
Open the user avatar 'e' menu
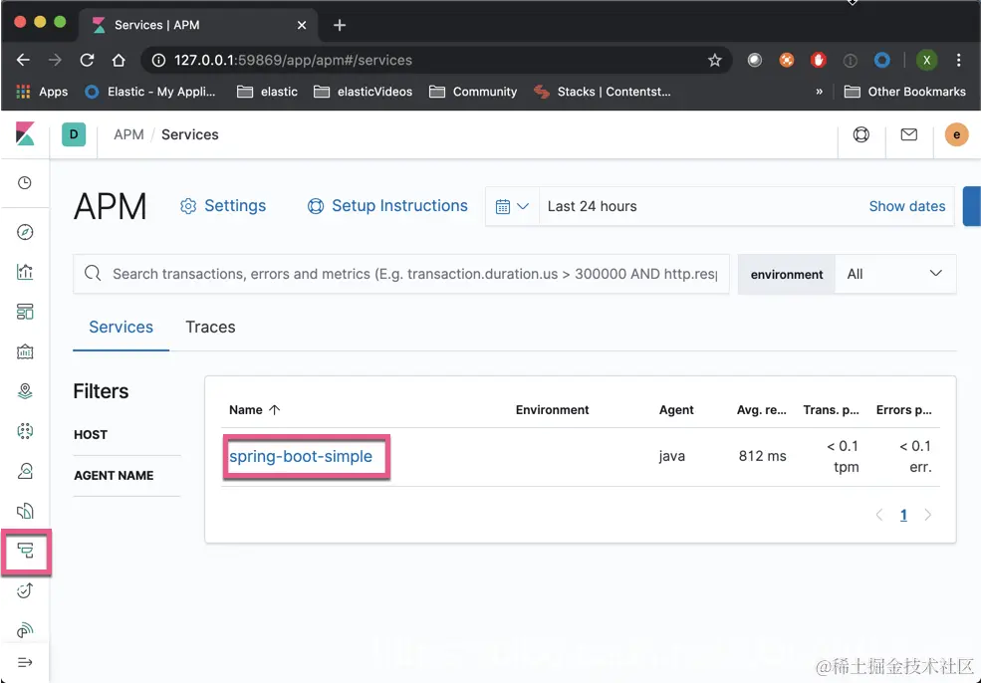(x=956, y=134)
